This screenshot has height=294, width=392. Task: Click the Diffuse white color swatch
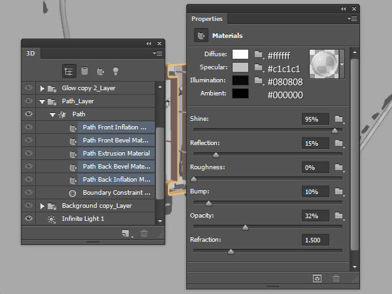[240, 54]
